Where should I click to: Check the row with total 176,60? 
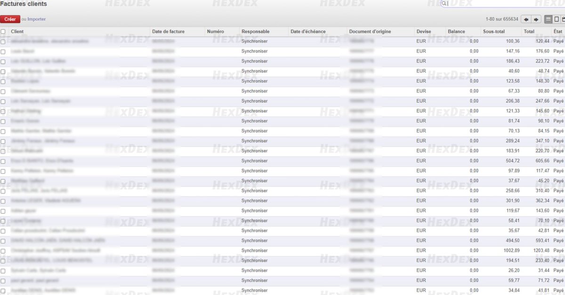pos(3,51)
